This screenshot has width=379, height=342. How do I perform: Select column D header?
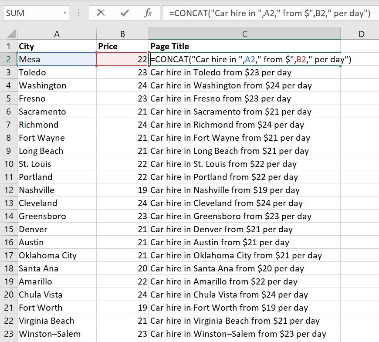pyautogui.click(x=361, y=34)
